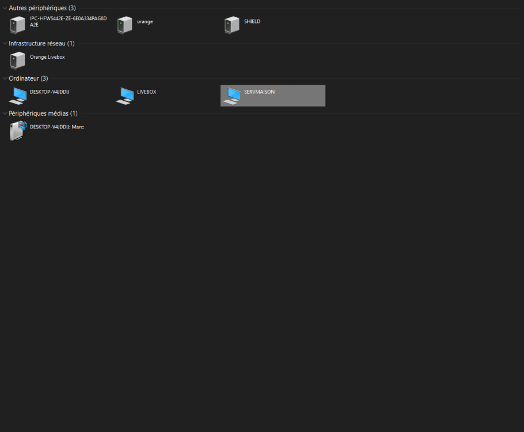
Task: Select the SHIELD device icon
Action: coord(232,25)
